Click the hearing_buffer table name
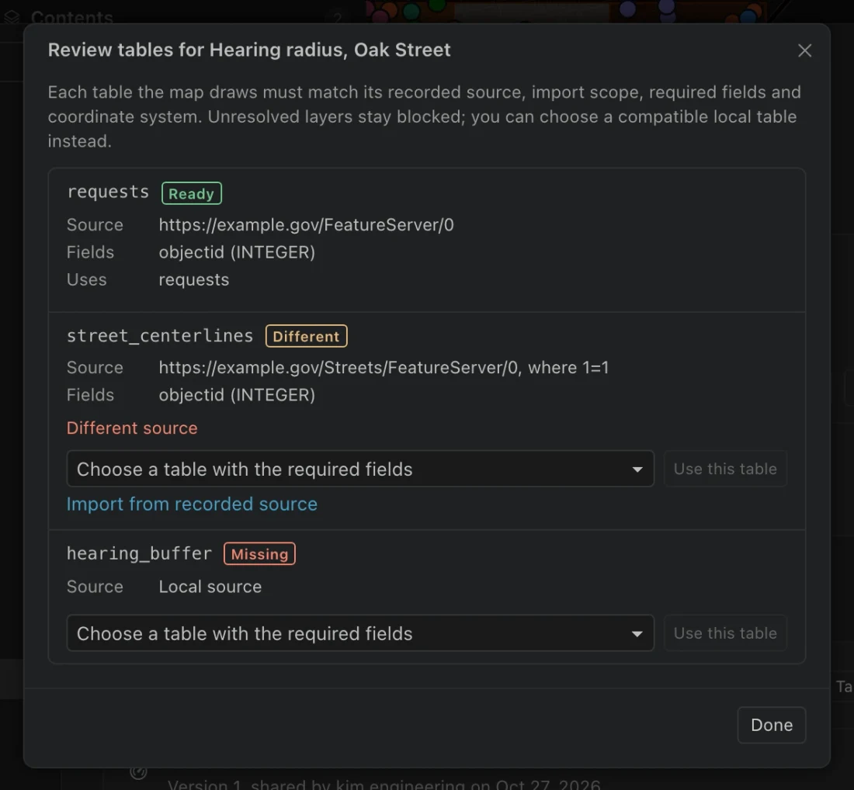 pyautogui.click(x=139, y=554)
